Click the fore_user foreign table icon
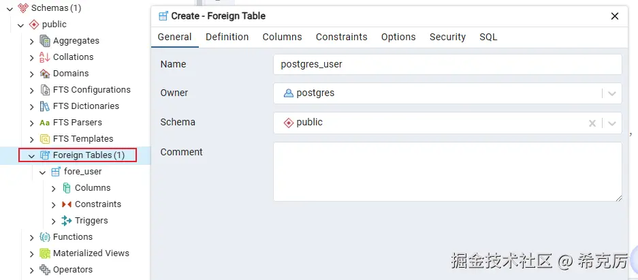This screenshot has width=638, height=280. (x=56, y=171)
